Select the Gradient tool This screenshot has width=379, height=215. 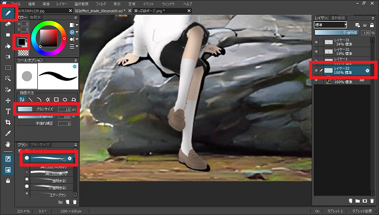[x=8, y=57]
